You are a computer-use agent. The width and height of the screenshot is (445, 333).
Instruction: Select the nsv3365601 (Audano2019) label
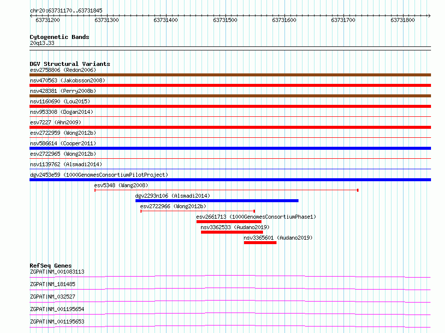(278, 238)
